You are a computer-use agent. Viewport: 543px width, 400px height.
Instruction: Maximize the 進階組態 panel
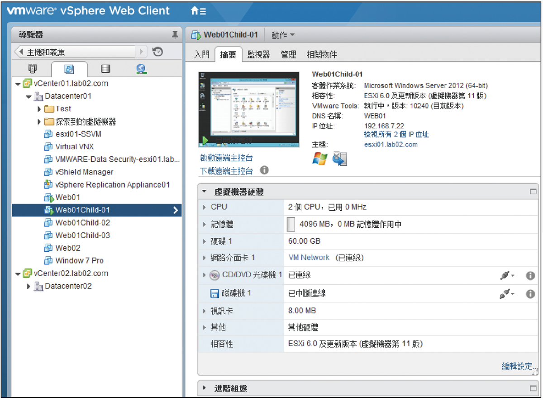533,388
